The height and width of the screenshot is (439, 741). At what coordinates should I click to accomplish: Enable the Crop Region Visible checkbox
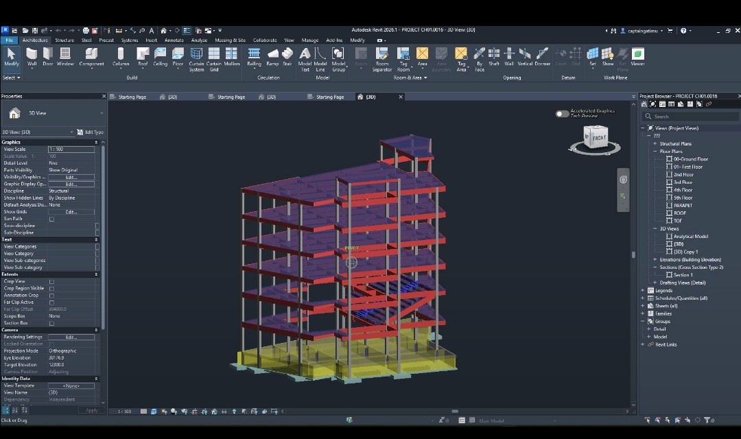[x=51, y=288]
